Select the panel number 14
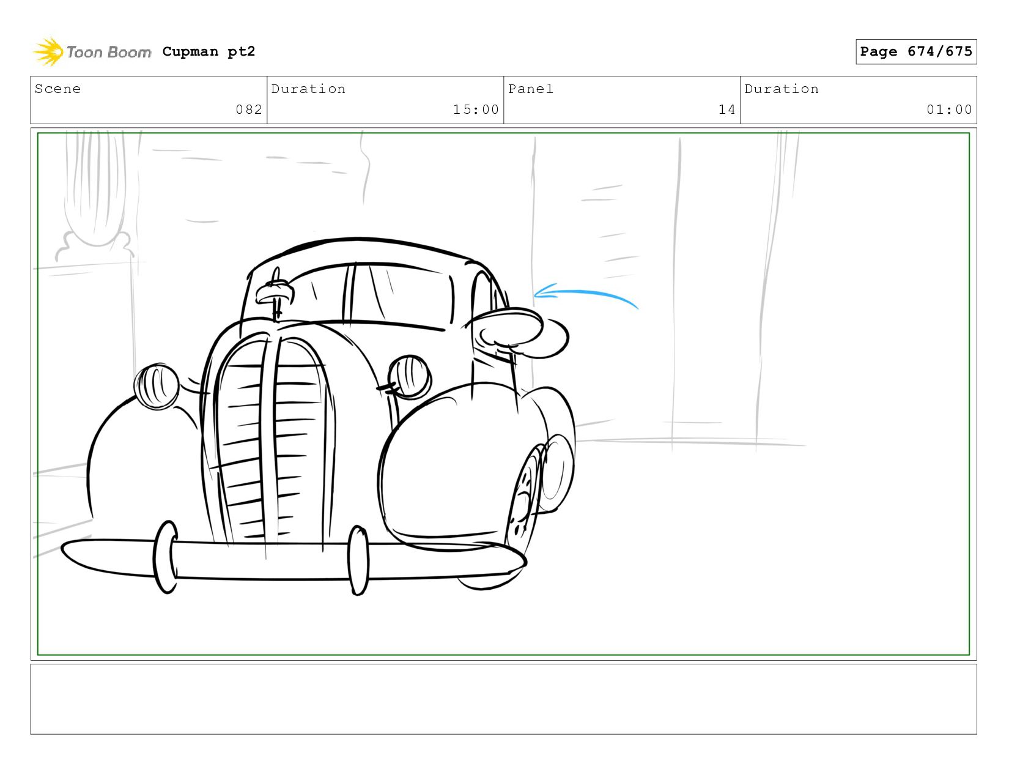This screenshot has width=1009, height=780. coord(726,110)
